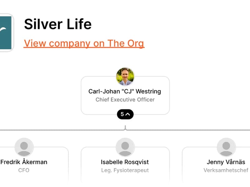Click the Chief Executive Officer title text

pyautogui.click(x=125, y=100)
